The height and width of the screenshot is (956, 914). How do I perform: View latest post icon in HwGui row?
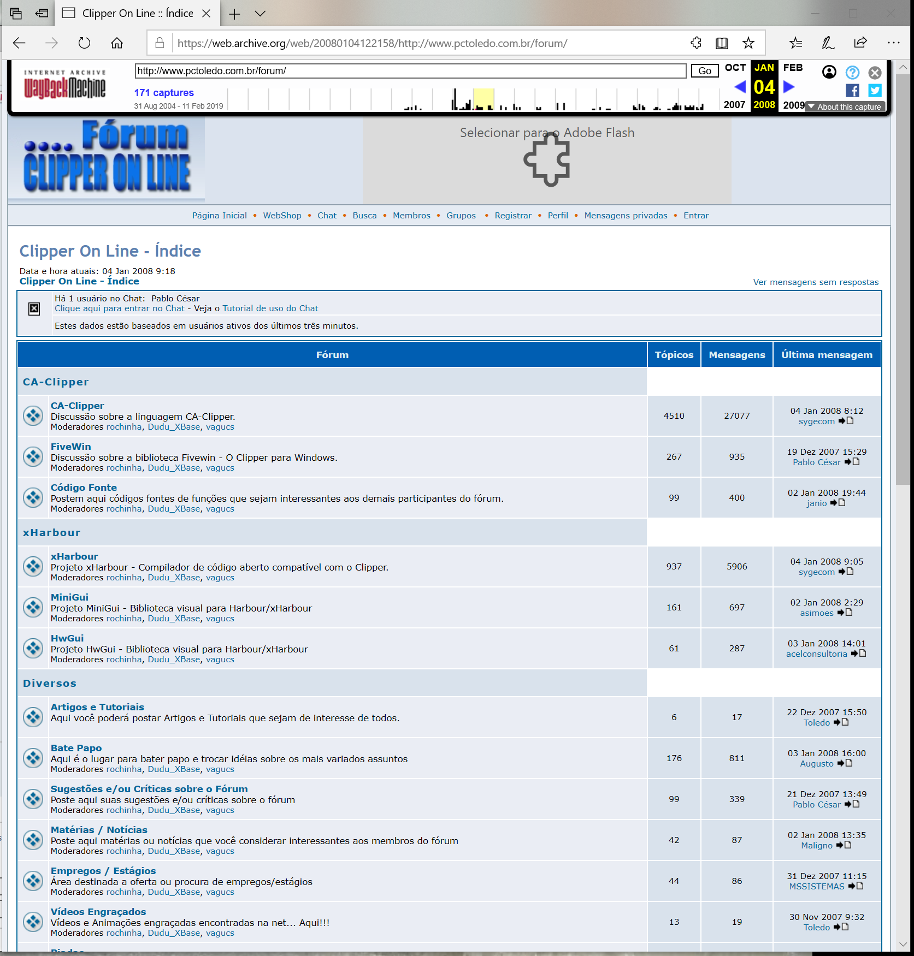(x=859, y=654)
